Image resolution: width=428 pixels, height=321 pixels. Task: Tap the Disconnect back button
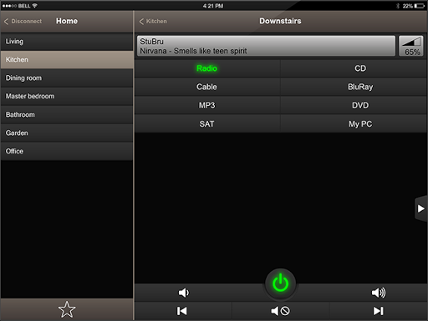23,22
